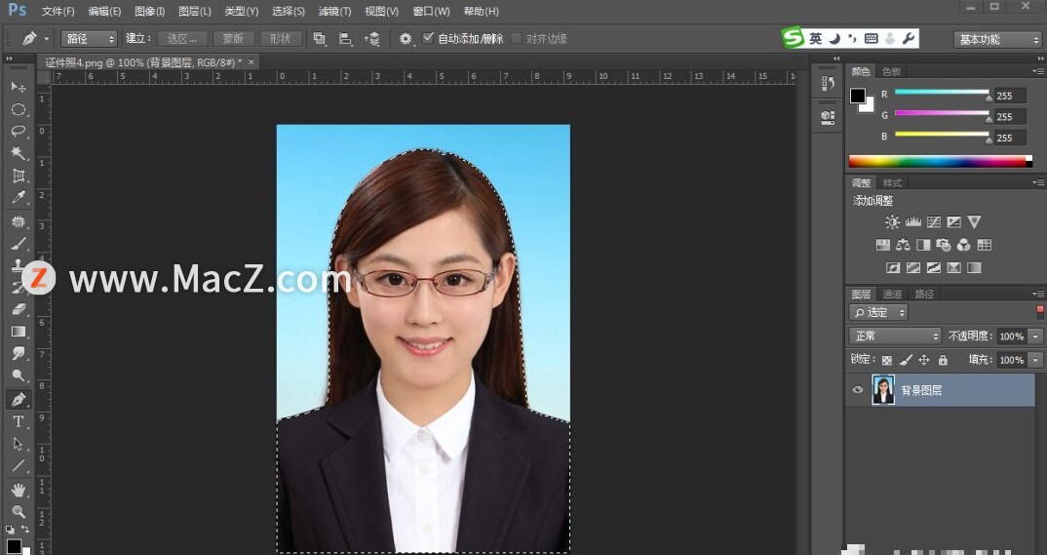The image size is (1047, 555).
Task: Switch to the 色板 tab
Action: tap(891, 71)
